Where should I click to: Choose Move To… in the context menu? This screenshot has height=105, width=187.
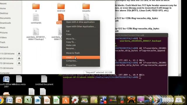[81, 39]
